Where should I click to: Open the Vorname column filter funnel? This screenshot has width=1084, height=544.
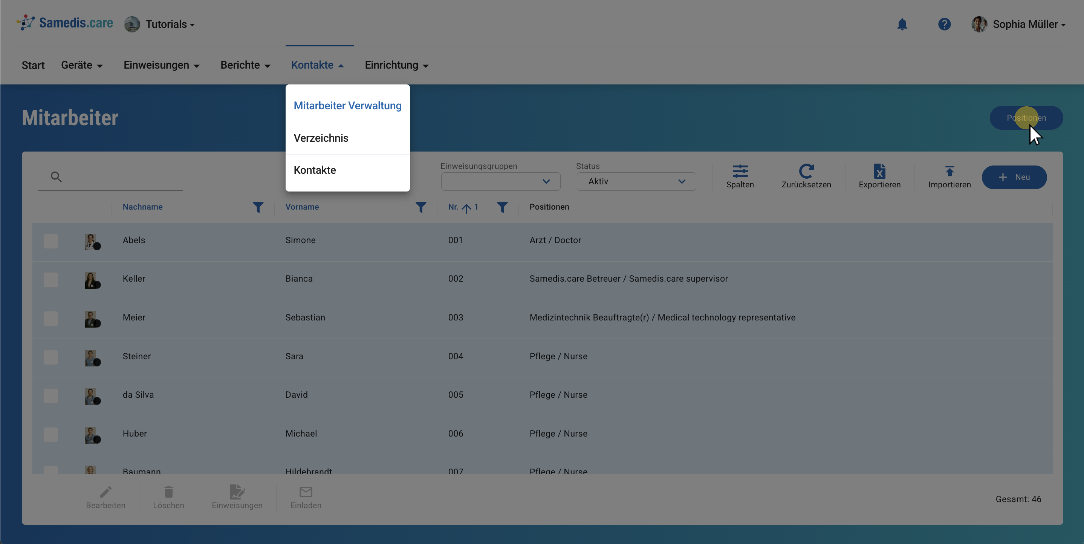pos(420,207)
